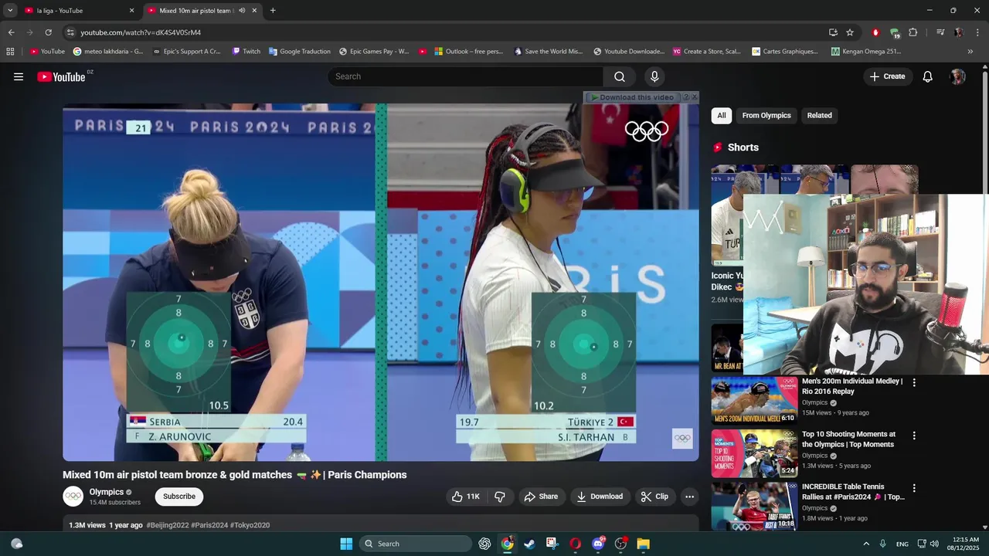This screenshot has width=989, height=556.
Task: Click the YouTube search magnifier button
Action: click(620, 76)
